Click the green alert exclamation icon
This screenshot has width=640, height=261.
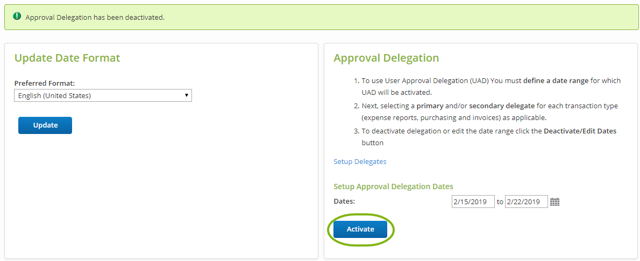click(17, 17)
